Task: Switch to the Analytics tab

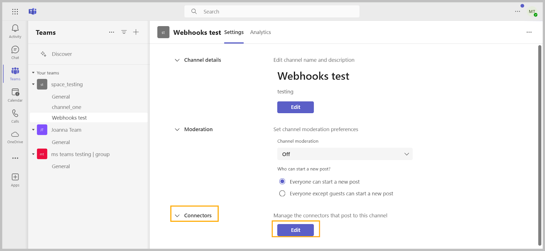Action: pos(261,32)
